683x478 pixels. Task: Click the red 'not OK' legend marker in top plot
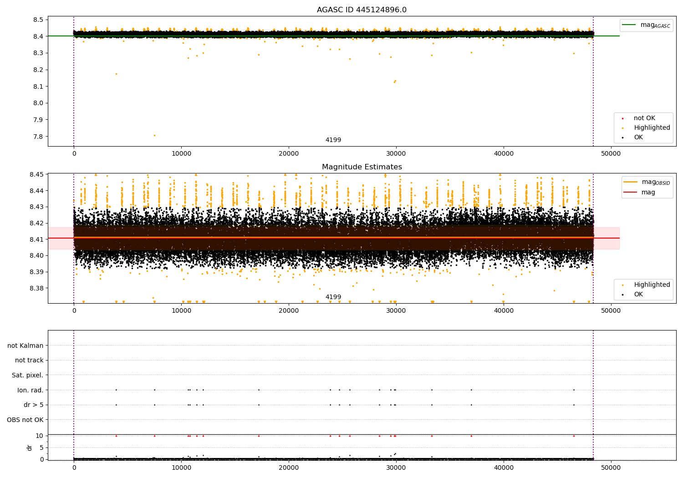click(622, 118)
